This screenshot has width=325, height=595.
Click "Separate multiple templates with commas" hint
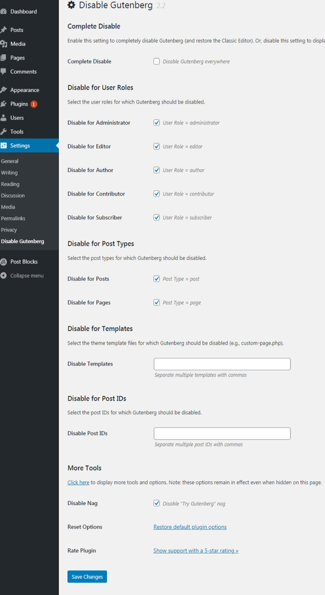click(x=201, y=375)
